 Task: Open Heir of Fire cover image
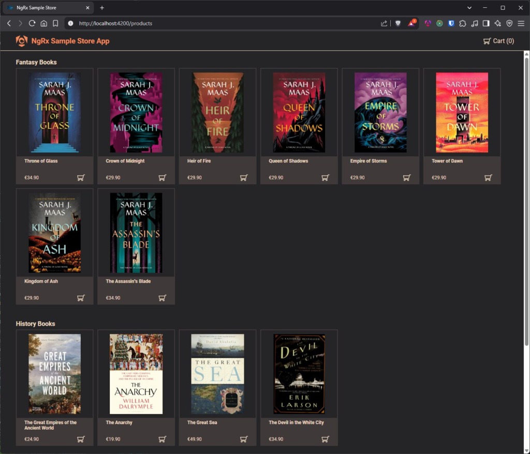click(217, 112)
